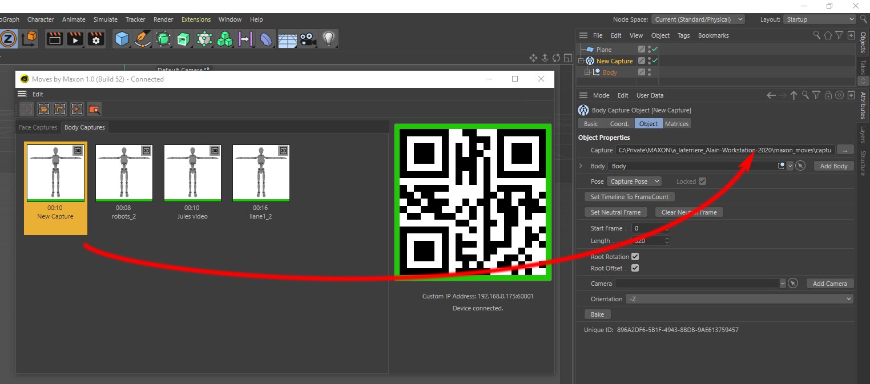Viewport: 870px width, 384px height.
Task: Open the Layout Startup dropdown
Action: point(819,19)
